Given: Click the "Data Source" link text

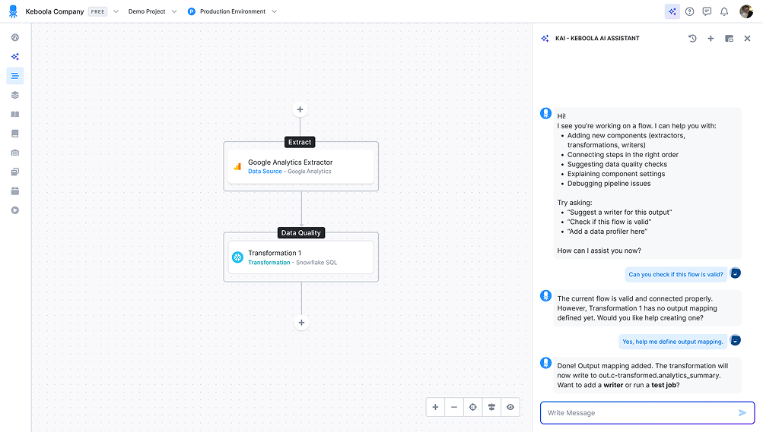Looking at the screenshot, I should [265, 172].
